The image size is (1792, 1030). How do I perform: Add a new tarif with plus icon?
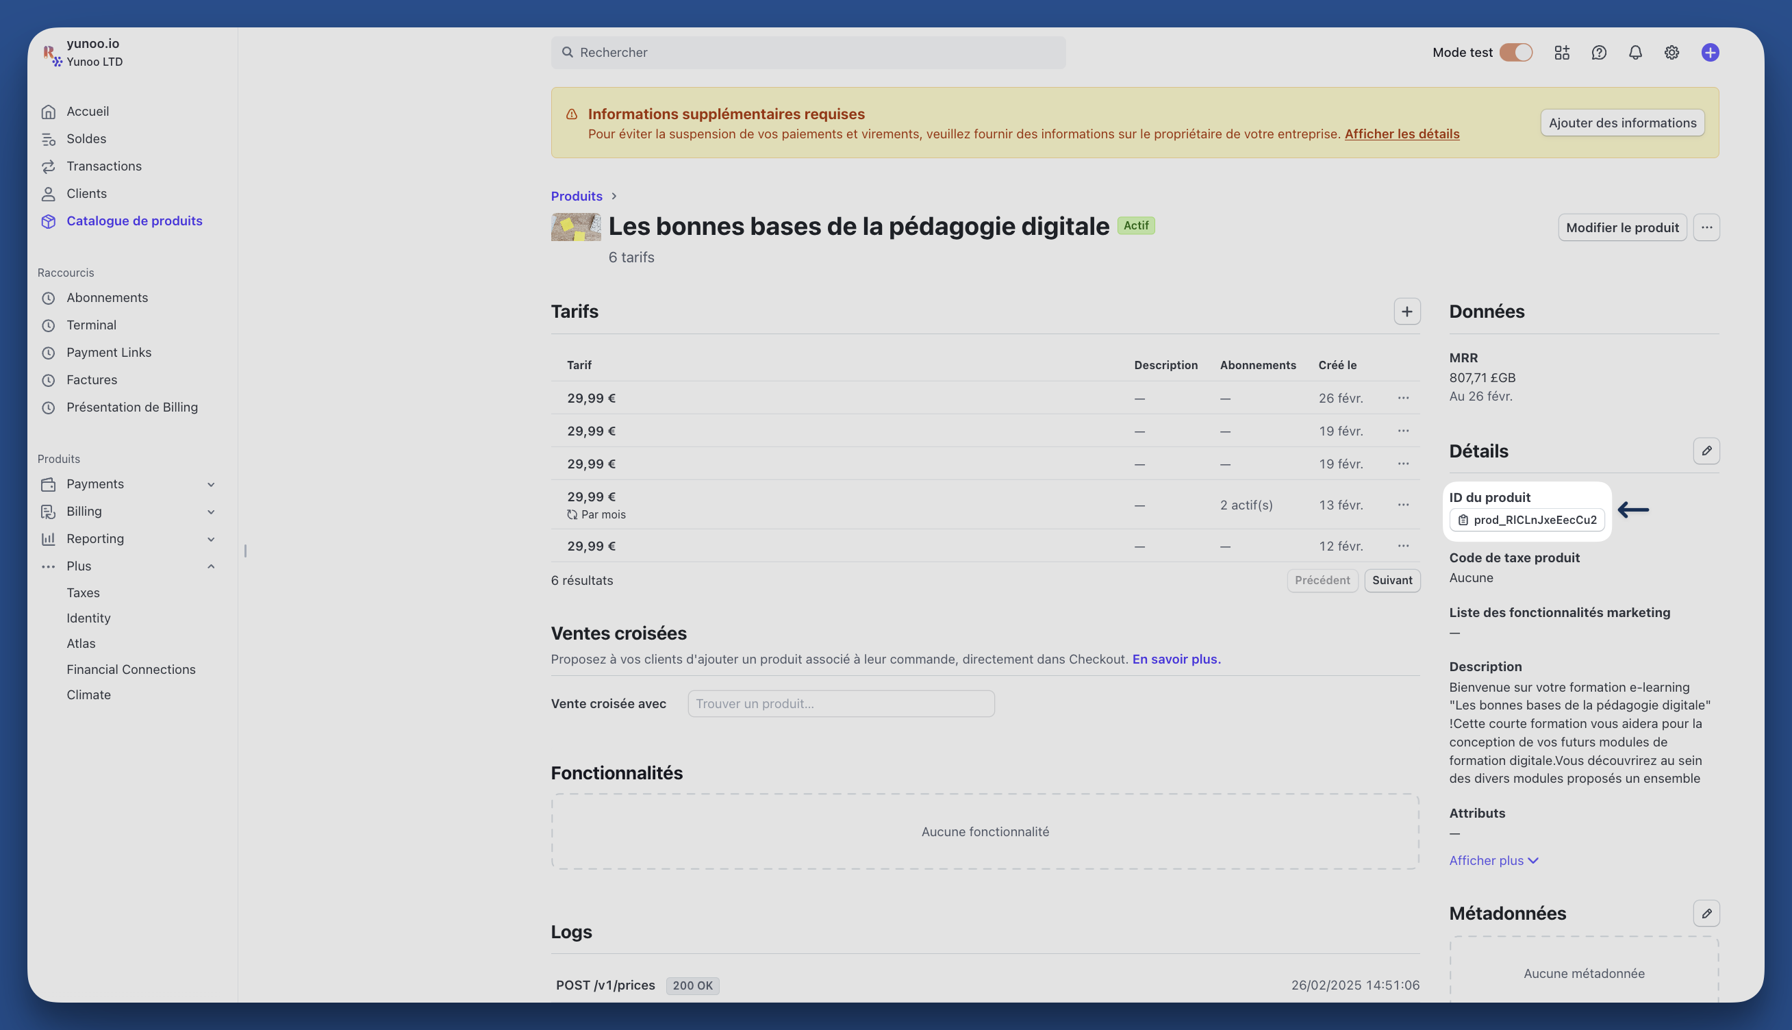point(1406,312)
